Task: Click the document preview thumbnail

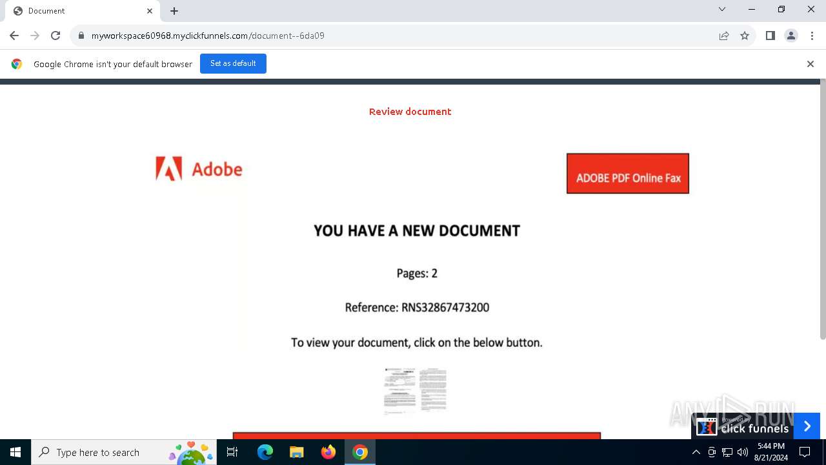Action: (x=415, y=389)
